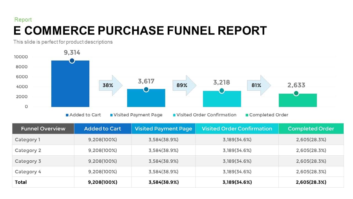Select the circle marker on the 3,218 bar
This screenshot has width=353, height=199.
point(222,91)
